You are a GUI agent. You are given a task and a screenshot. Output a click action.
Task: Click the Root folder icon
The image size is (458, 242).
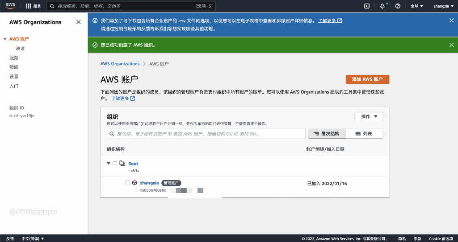coord(122,164)
